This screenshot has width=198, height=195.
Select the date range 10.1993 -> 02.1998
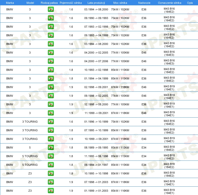(x=96, y=70)
